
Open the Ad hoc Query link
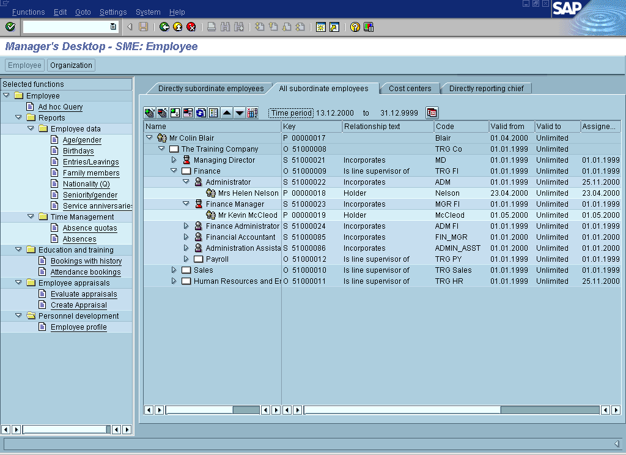click(x=61, y=106)
